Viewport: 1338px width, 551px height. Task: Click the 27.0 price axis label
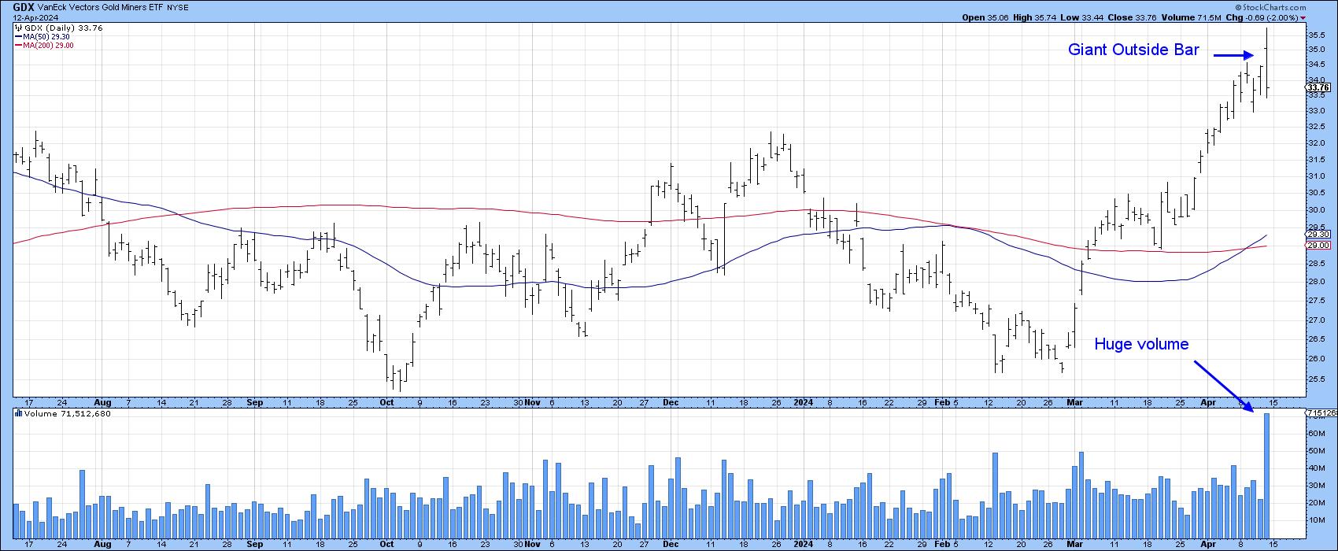click(x=1315, y=320)
